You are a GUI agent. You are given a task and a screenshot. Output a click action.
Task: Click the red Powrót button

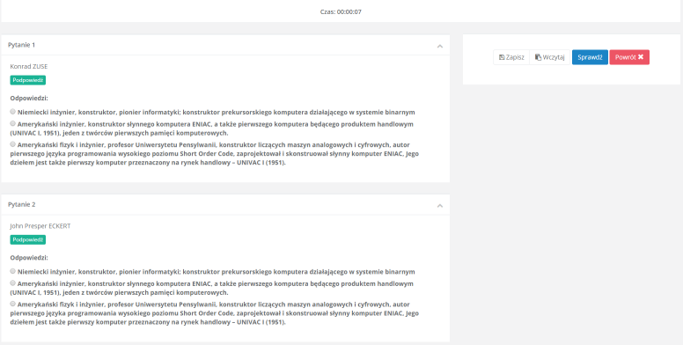point(629,57)
